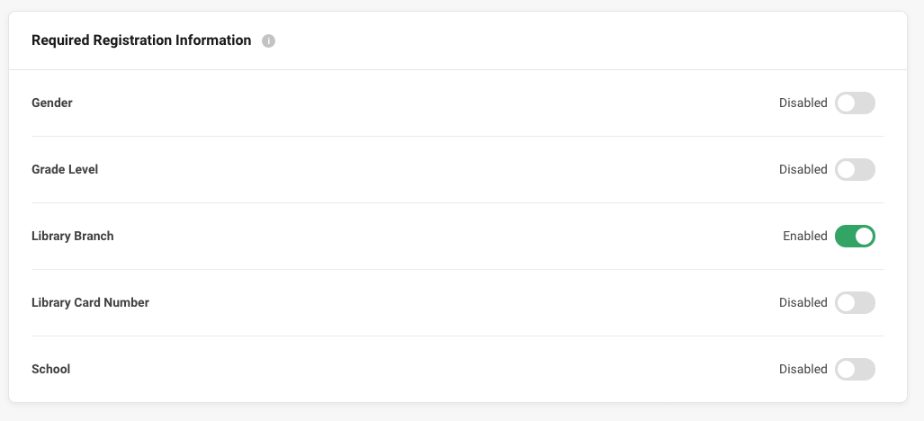This screenshot has width=924, height=421.
Task: Click the Grade Level field label
Action: [65, 170]
